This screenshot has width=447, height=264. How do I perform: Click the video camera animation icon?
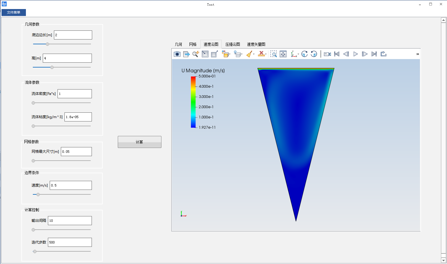coord(327,54)
